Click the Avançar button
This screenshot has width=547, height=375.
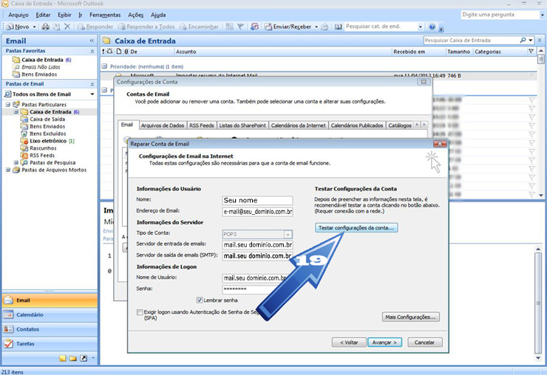pyautogui.click(x=385, y=343)
